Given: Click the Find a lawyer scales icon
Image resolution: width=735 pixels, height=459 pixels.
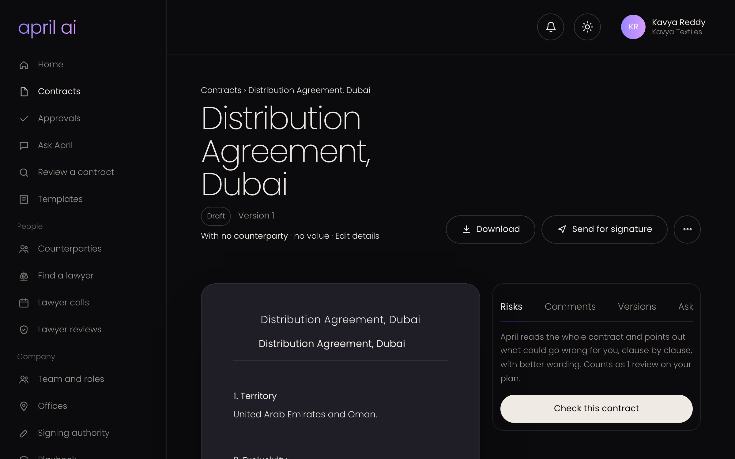Looking at the screenshot, I should coord(24,276).
